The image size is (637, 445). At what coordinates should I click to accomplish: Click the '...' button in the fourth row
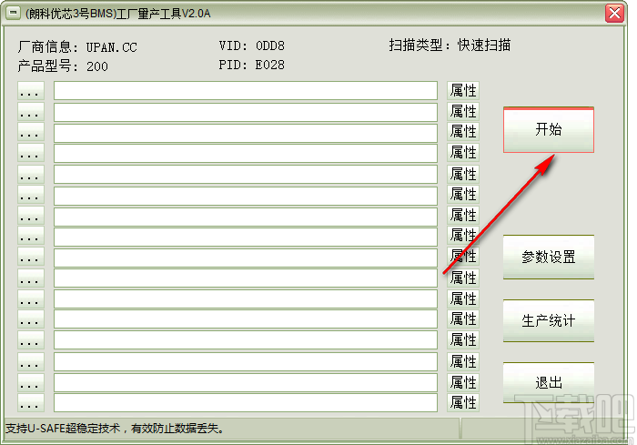(31, 153)
